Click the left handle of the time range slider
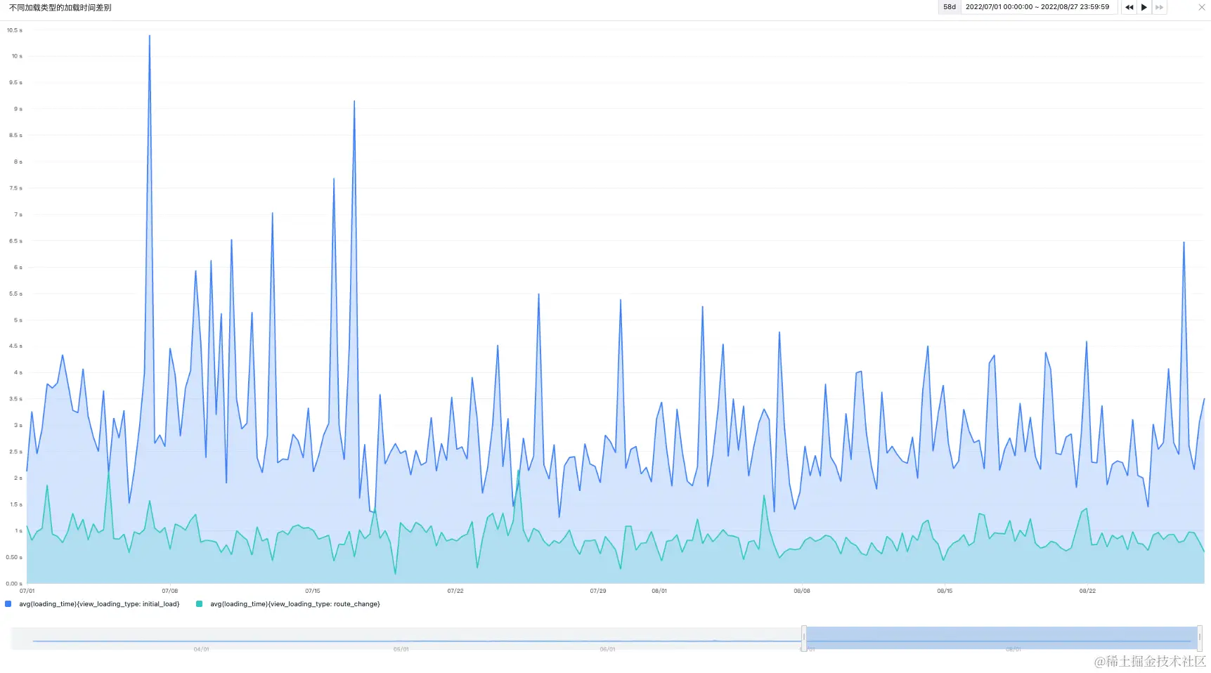Image resolution: width=1211 pixels, height=673 pixels. pos(804,638)
